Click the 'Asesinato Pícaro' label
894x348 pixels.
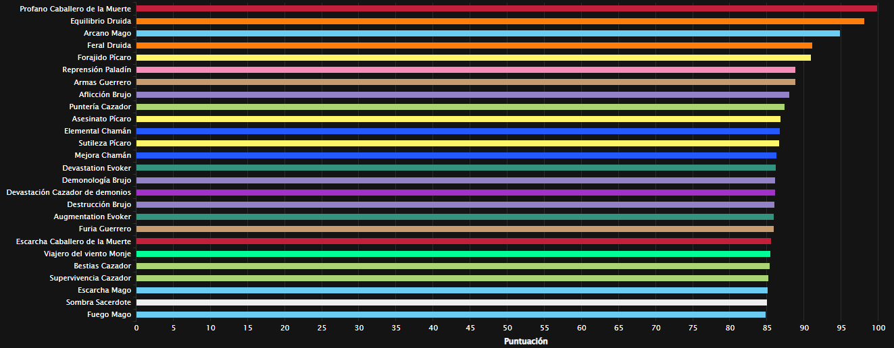tap(102, 119)
